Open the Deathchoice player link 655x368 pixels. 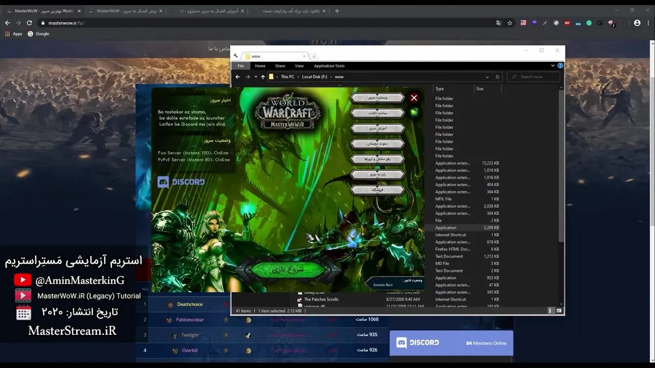click(190, 304)
